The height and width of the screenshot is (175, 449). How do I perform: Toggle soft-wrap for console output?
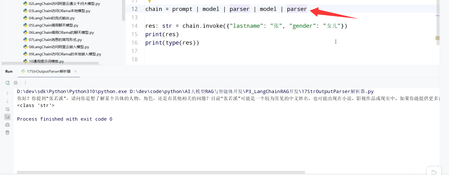pos(7,109)
